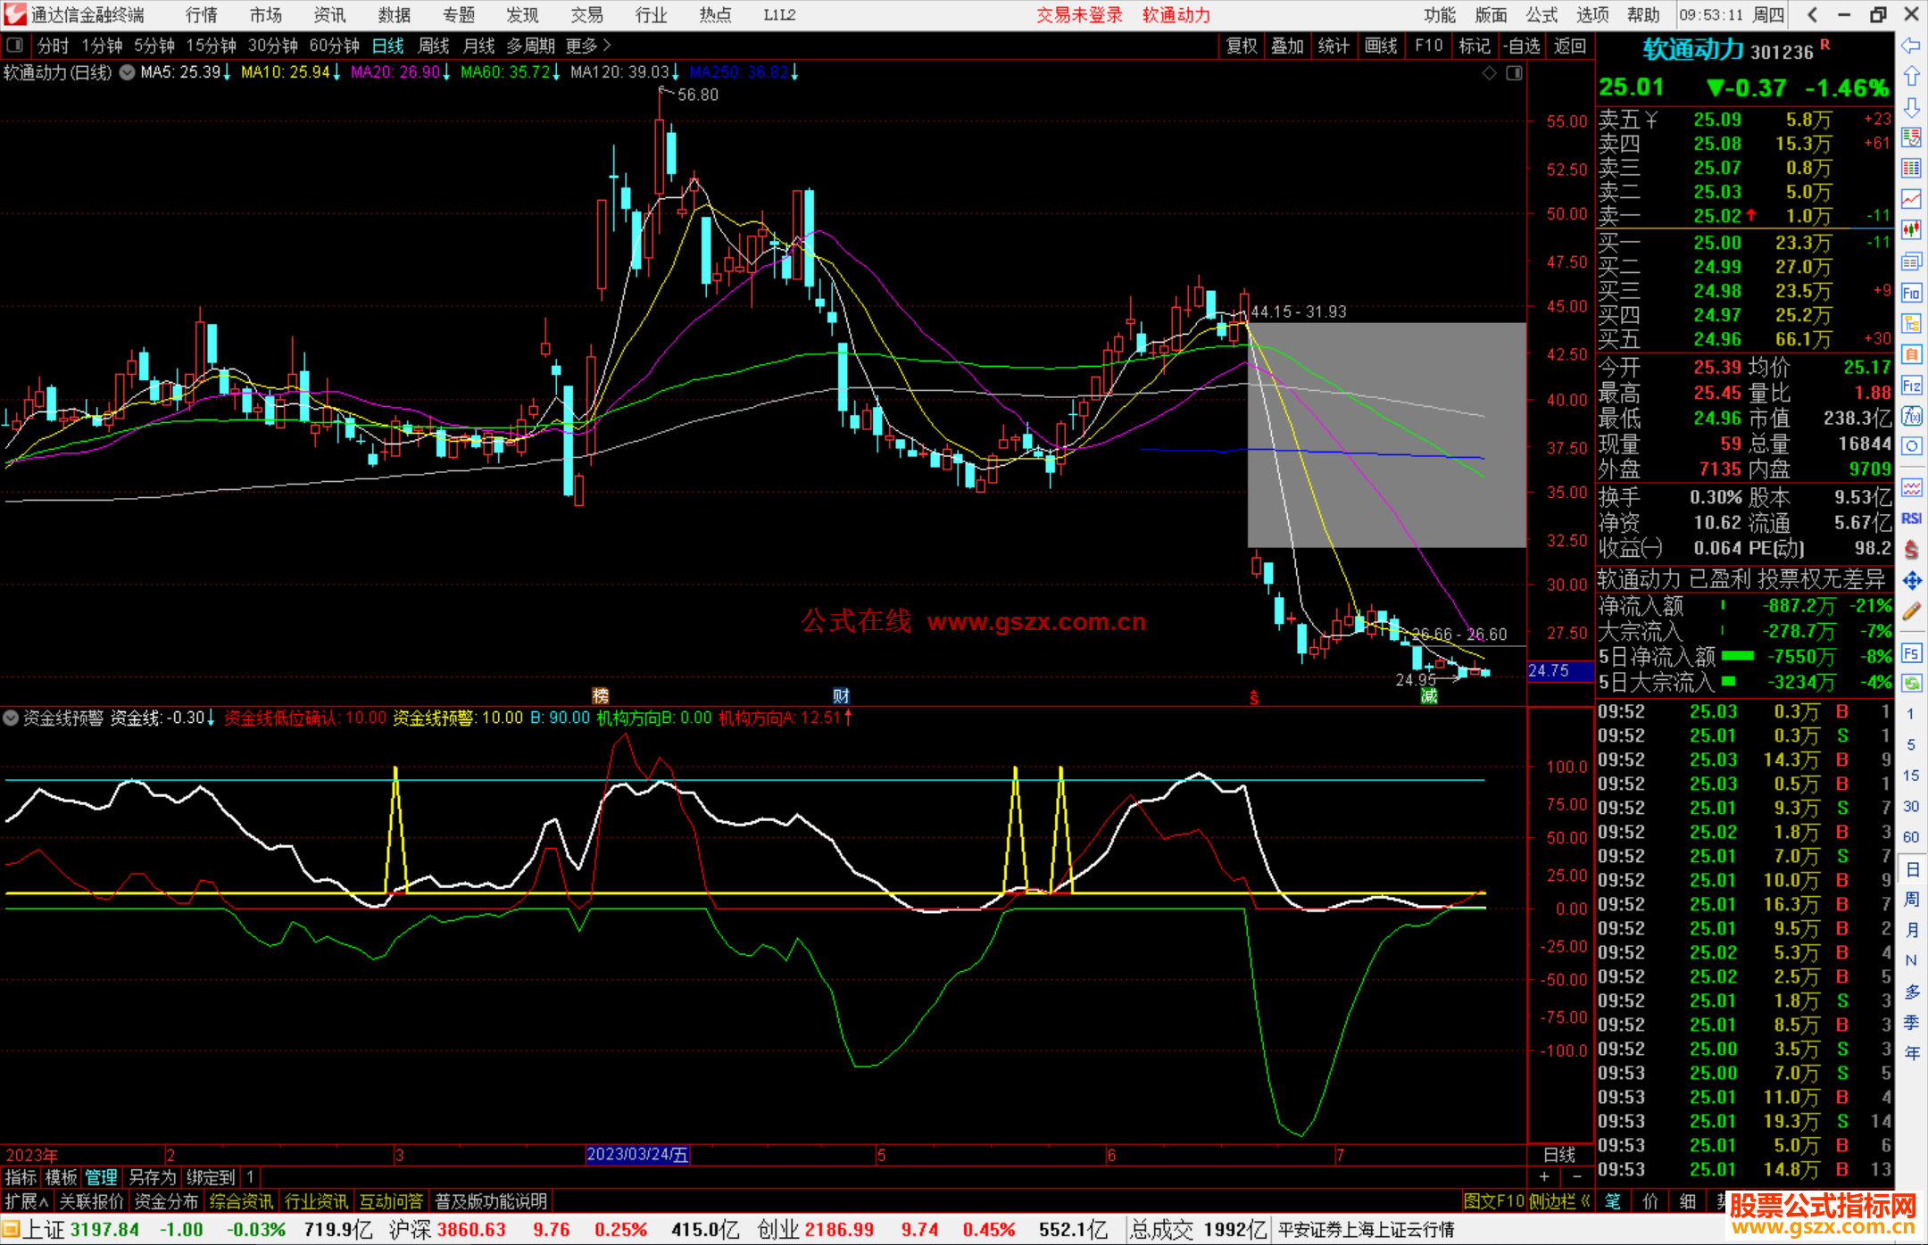Click the 画线 drawing button

(1381, 46)
